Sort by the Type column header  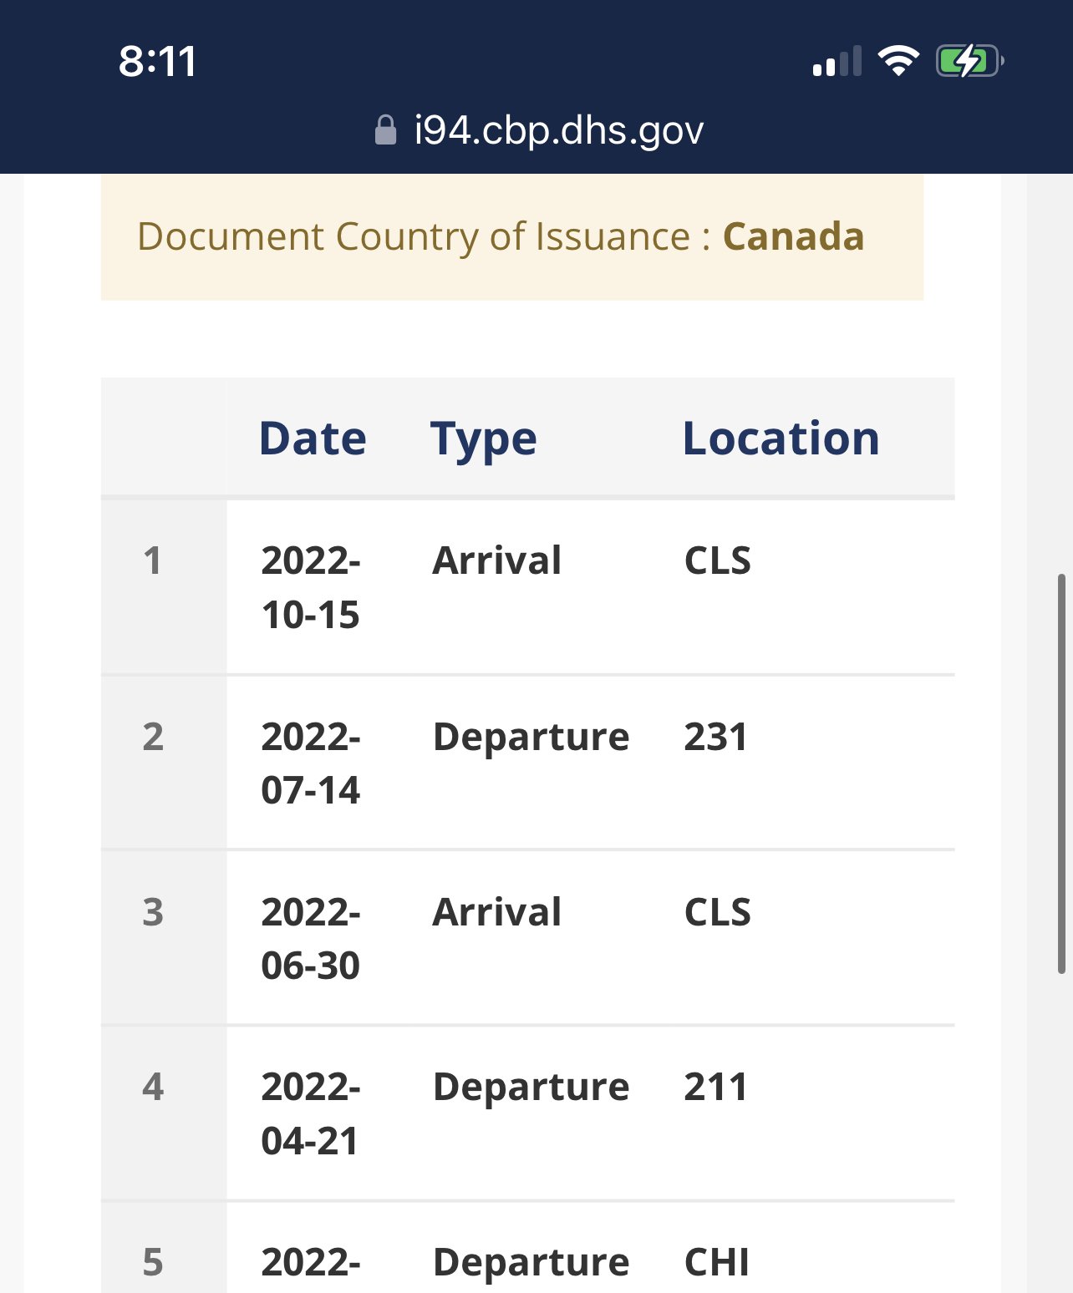coord(483,439)
